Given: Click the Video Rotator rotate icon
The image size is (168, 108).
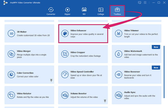Looking at the screenshot, I should tap(11, 95).
